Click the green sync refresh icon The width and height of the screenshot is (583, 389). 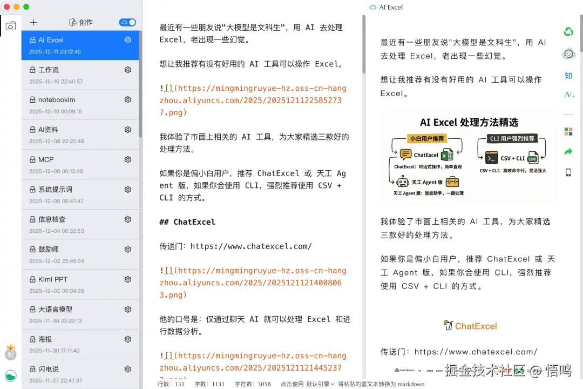[568, 32]
